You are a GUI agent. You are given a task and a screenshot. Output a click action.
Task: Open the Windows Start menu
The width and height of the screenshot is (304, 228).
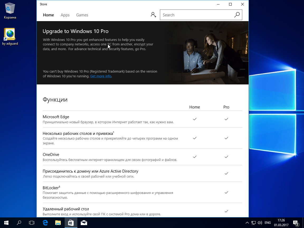pos(6,223)
